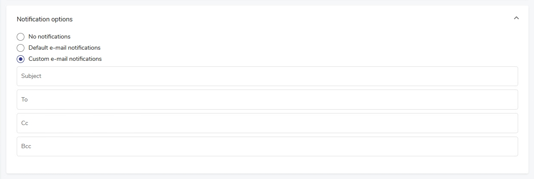The width and height of the screenshot is (534, 179).
Task: Switch to default e-mail notification mode
Action: pyautogui.click(x=21, y=48)
